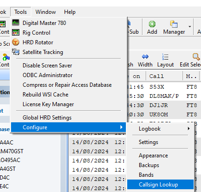This screenshot has width=201, height=192.
Task: Click FT8 mode cell in S53X row
Action: 192,87
